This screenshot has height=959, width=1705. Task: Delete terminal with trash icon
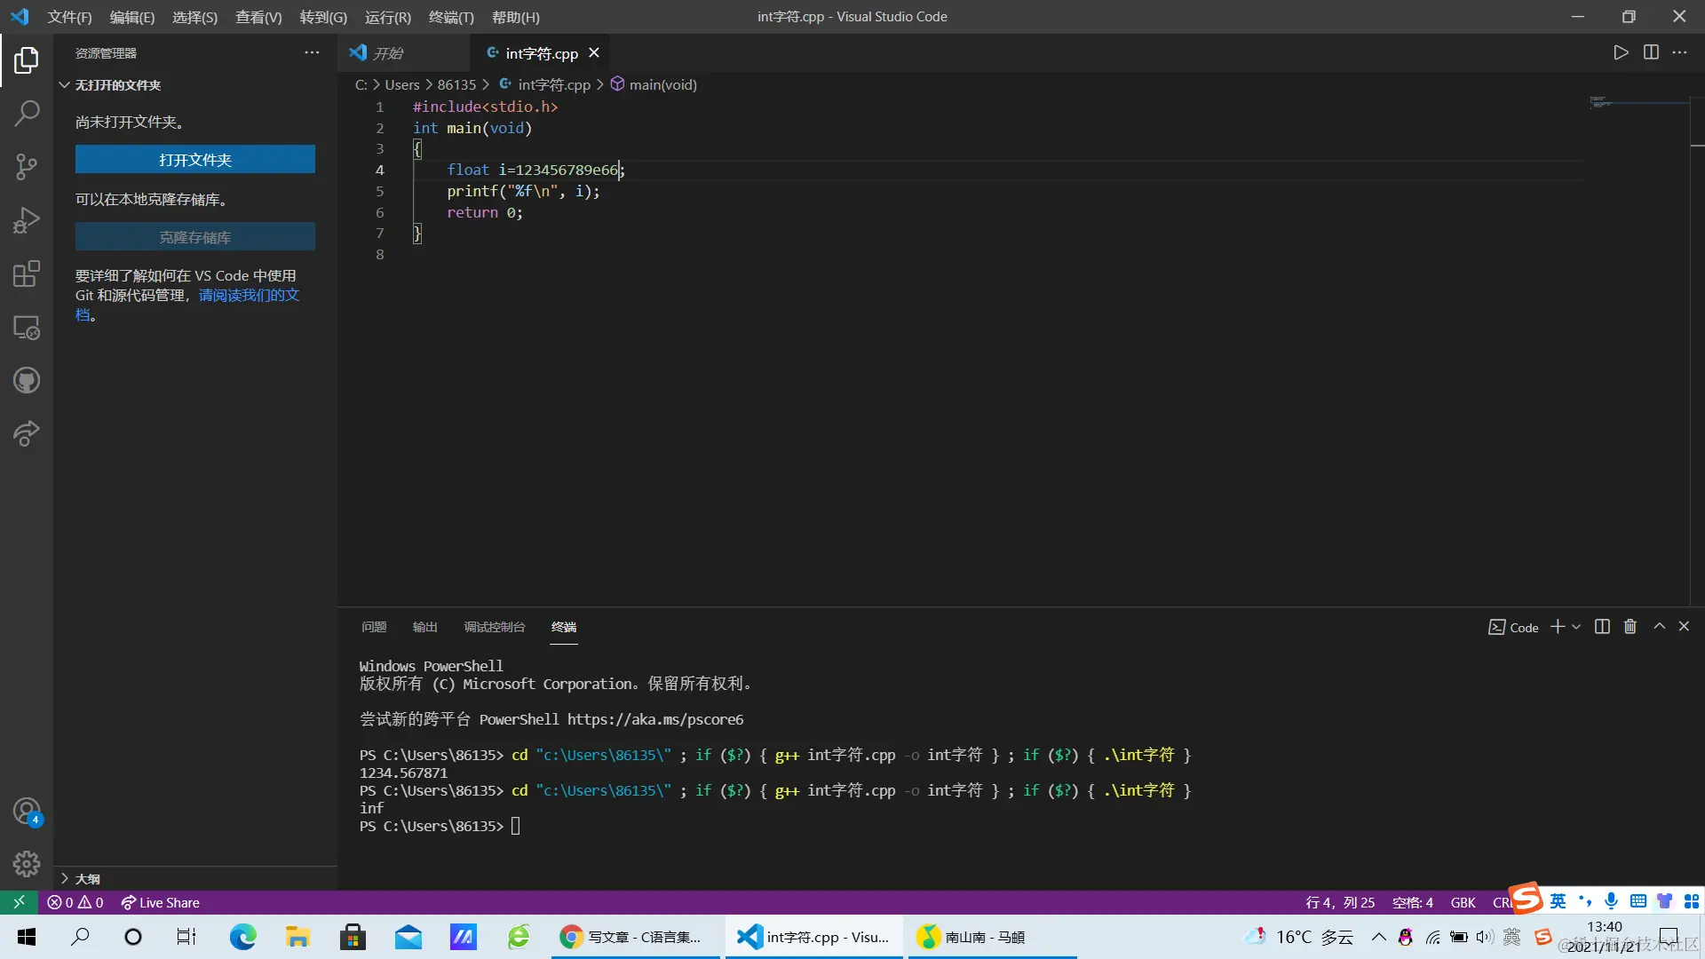(x=1630, y=627)
